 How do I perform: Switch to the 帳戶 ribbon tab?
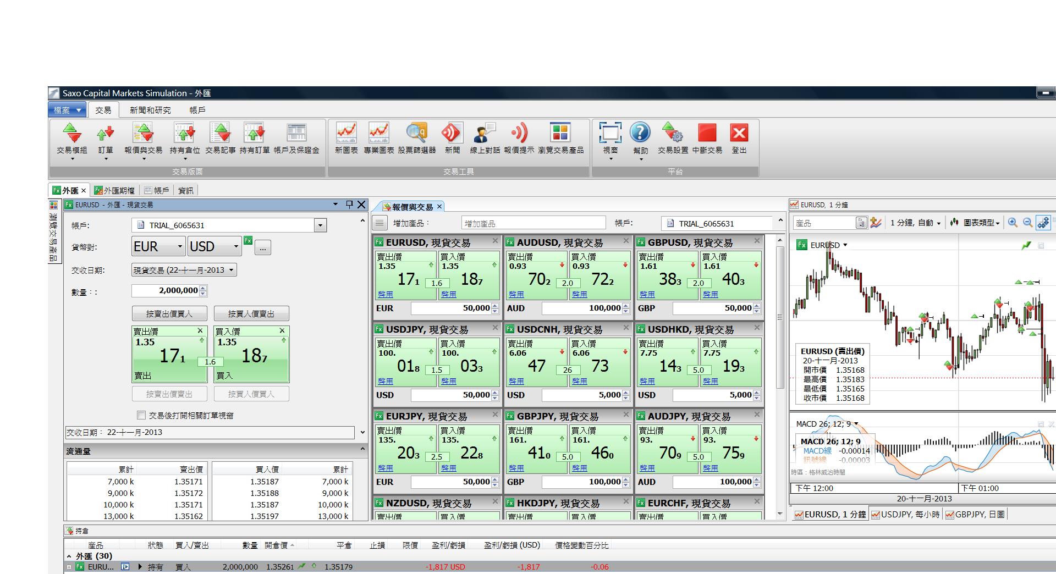(x=197, y=110)
